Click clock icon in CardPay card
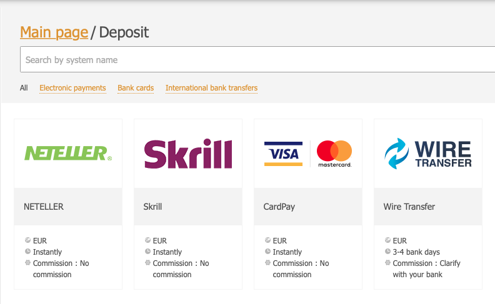 coord(267,252)
